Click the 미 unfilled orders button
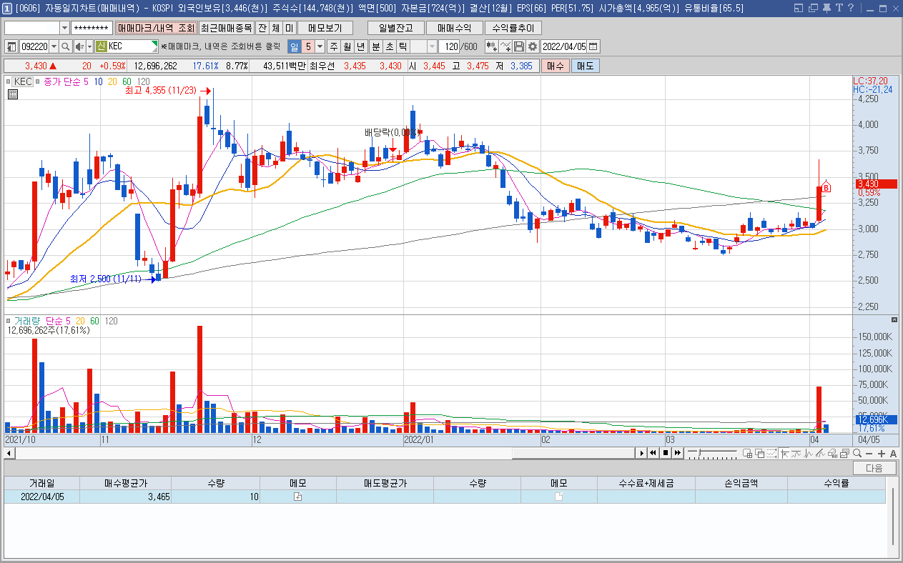The height and width of the screenshot is (563, 903). pyautogui.click(x=289, y=28)
